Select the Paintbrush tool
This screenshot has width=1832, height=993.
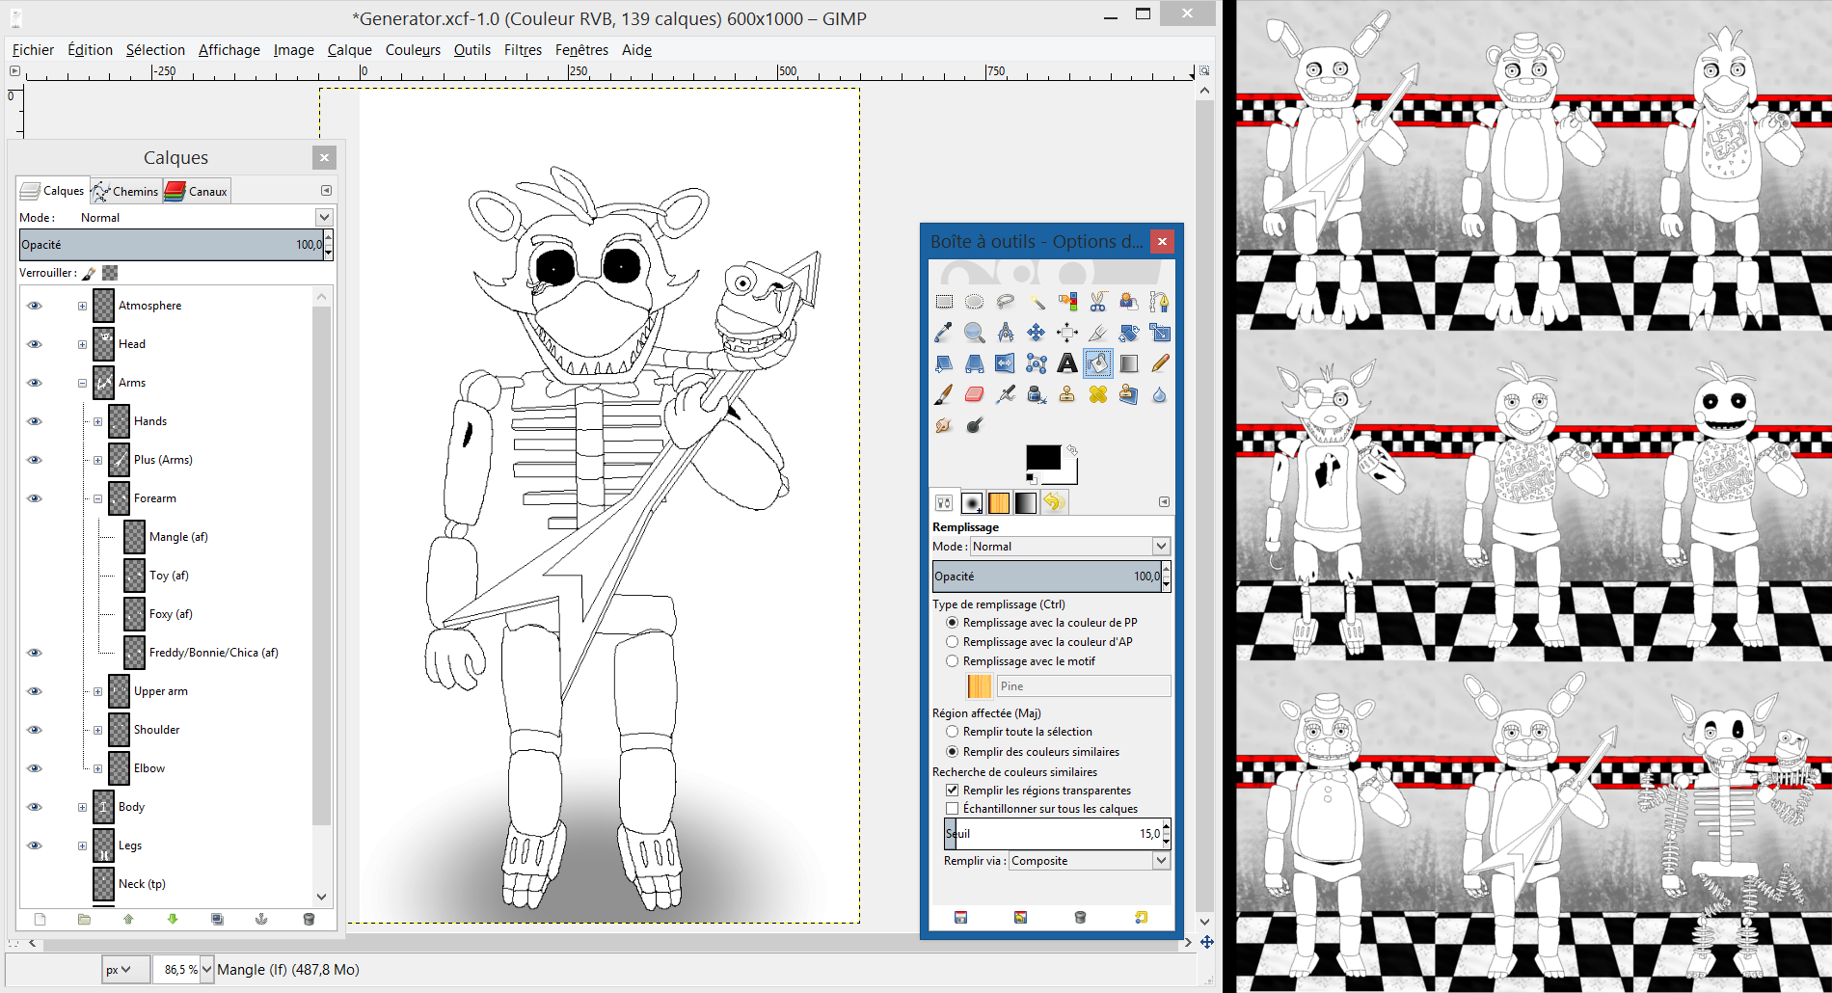pos(944,394)
